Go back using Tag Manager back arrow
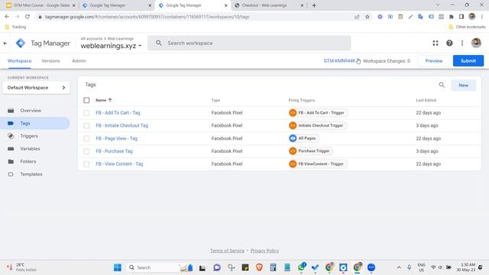The height and width of the screenshot is (275, 489). 5,44
